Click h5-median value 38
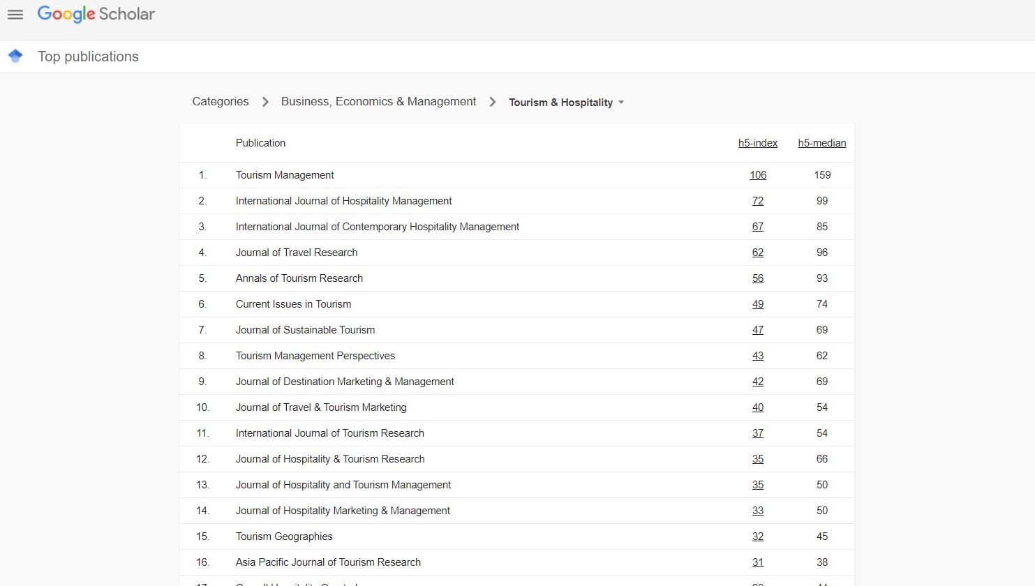 [822, 562]
